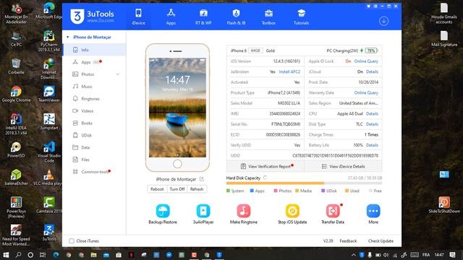Switch to the RT & WP tab
This screenshot has height=260, width=463.
pyautogui.click(x=203, y=17)
